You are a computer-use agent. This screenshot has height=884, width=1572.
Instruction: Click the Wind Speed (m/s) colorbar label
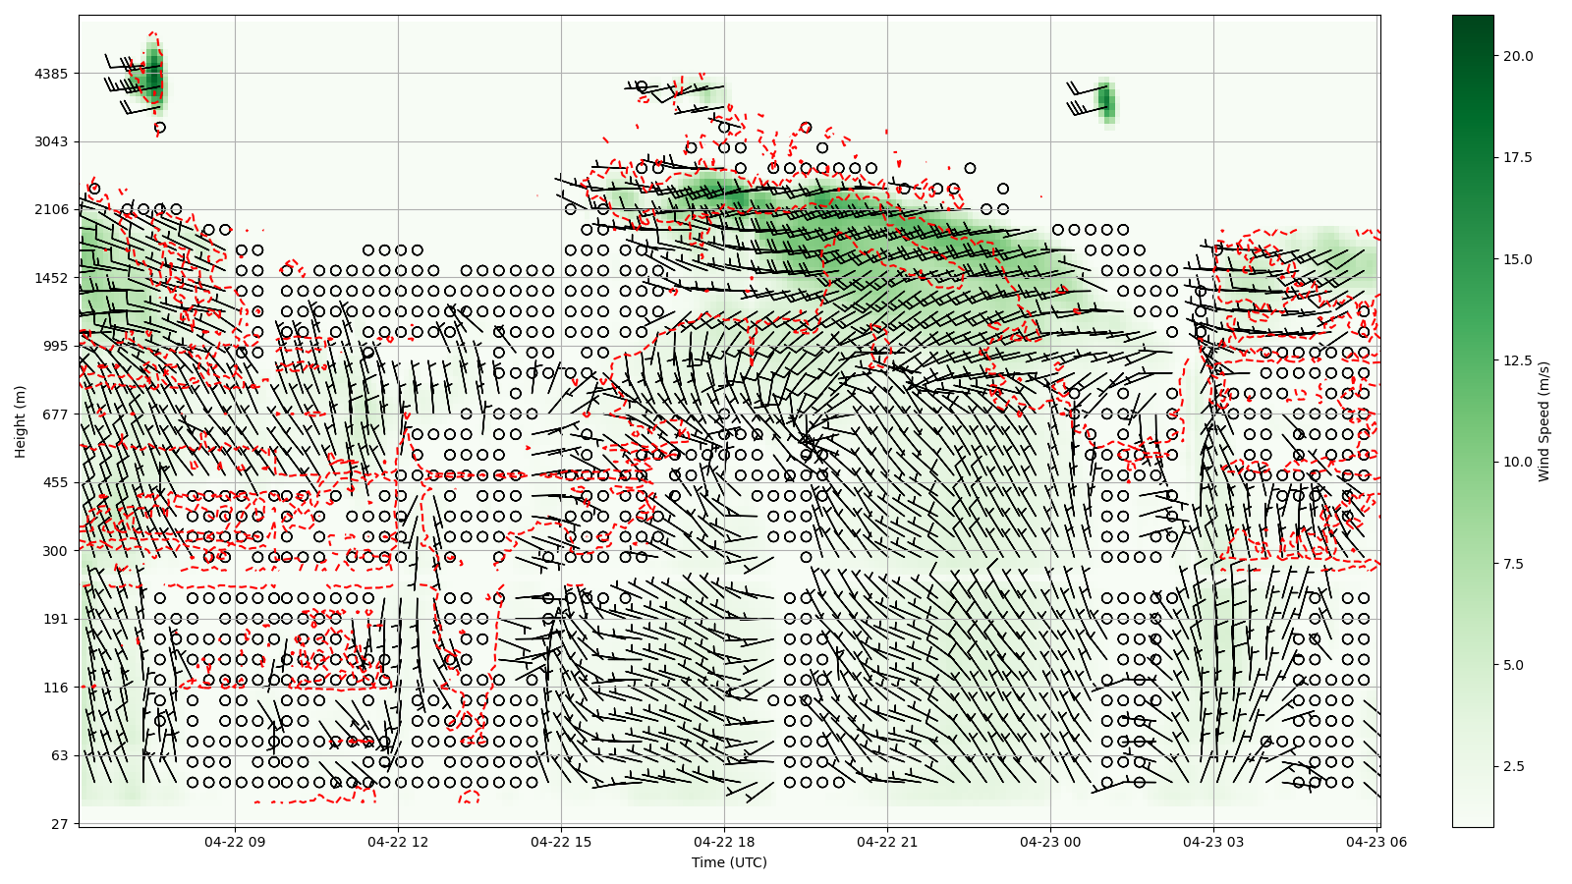(x=1544, y=421)
